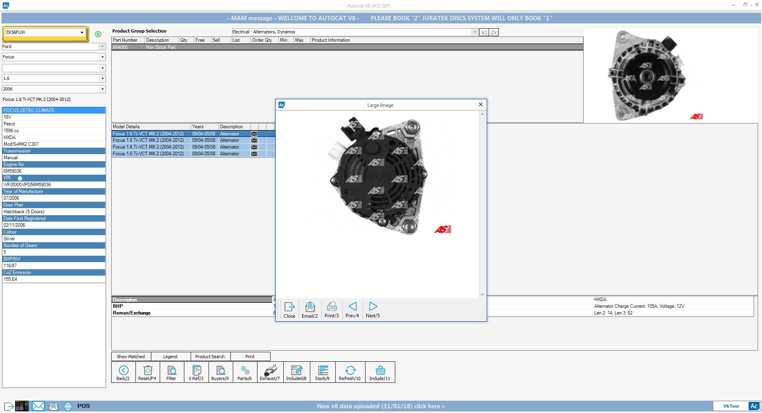762x413 pixels.
Task: Click the V8 Tour button
Action: click(731, 406)
